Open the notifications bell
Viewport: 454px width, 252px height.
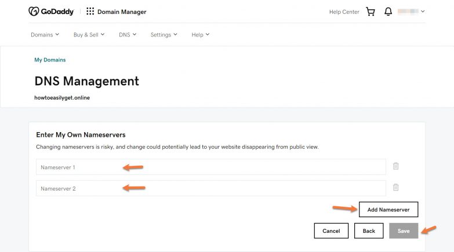pyautogui.click(x=388, y=12)
